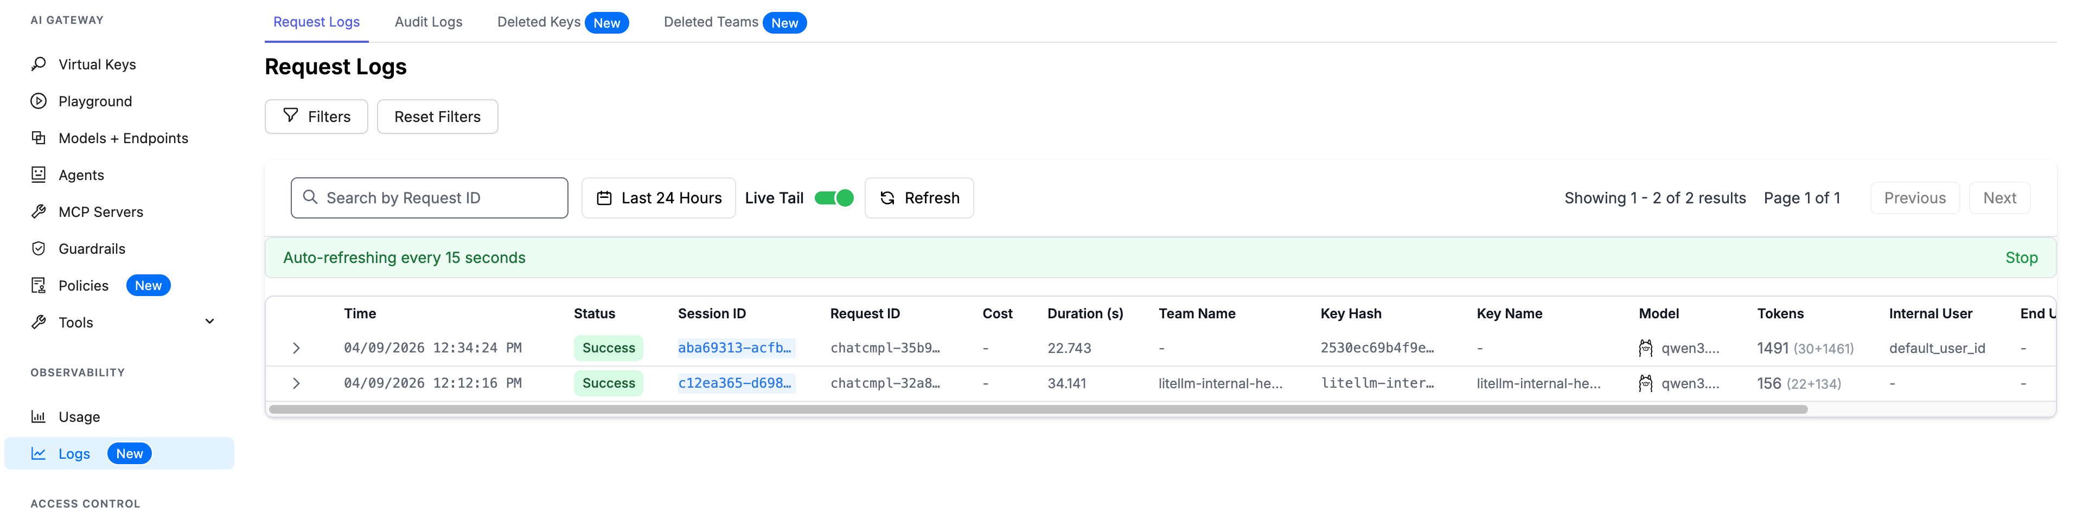Screen dimensions: 2083x520
Task: Expand the Tools sidebar menu
Action: pyautogui.click(x=209, y=322)
